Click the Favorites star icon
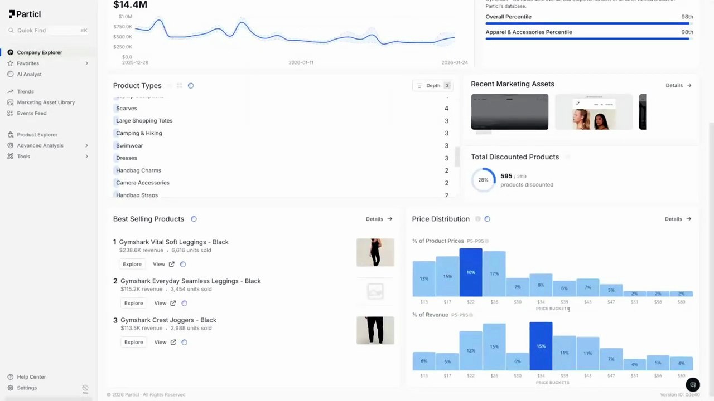The height and width of the screenshot is (401, 714). tap(11, 63)
